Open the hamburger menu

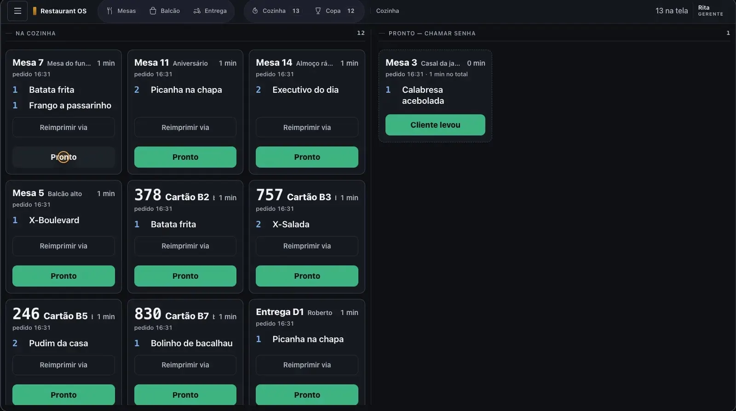tap(17, 11)
